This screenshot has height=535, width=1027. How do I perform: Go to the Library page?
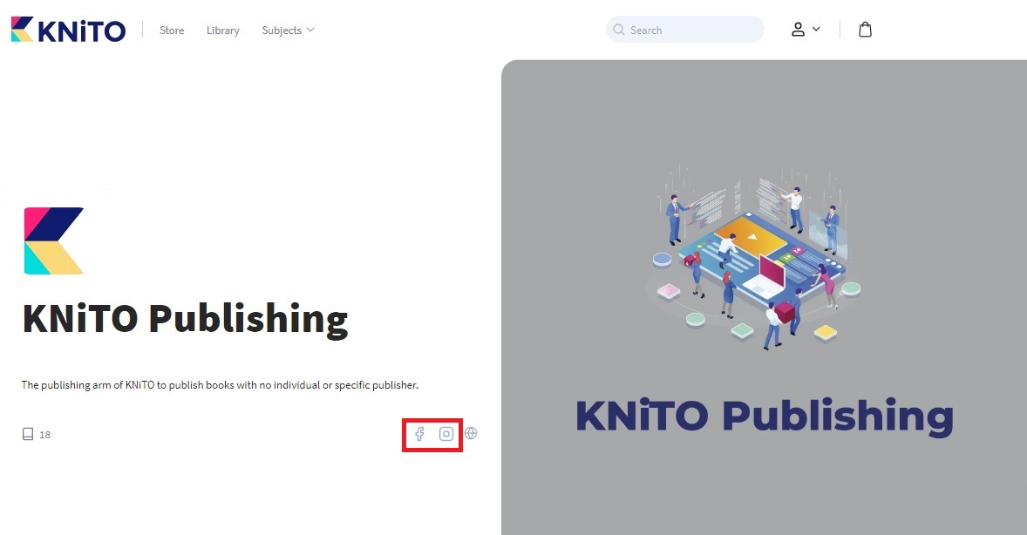click(222, 30)
